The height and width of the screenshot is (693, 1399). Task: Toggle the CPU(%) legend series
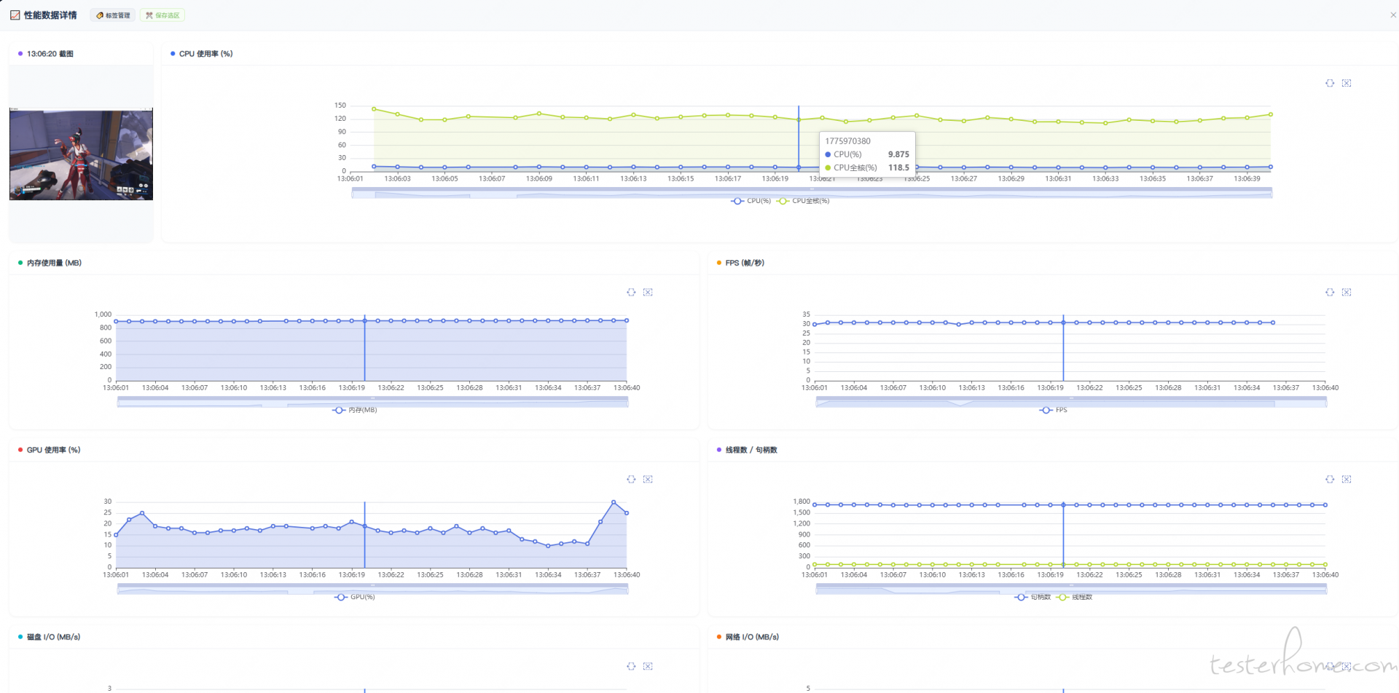click(751, 201)
